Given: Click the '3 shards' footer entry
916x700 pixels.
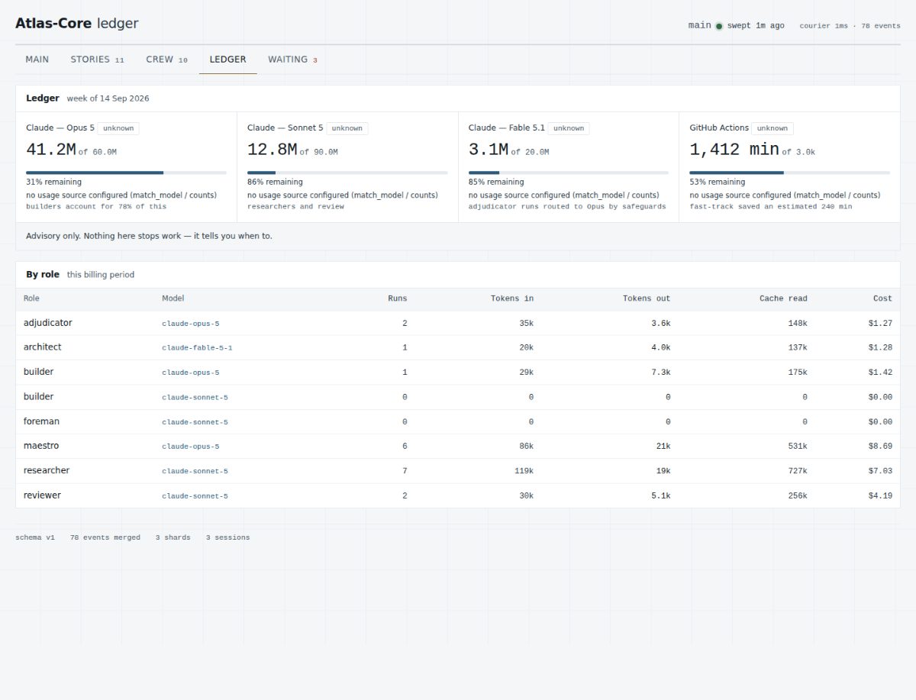Looking at the screenshot, I should click(173, 537).
